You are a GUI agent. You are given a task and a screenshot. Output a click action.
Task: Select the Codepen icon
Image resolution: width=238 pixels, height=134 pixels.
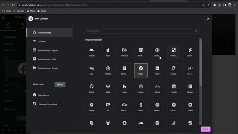(x=157, y=52)
